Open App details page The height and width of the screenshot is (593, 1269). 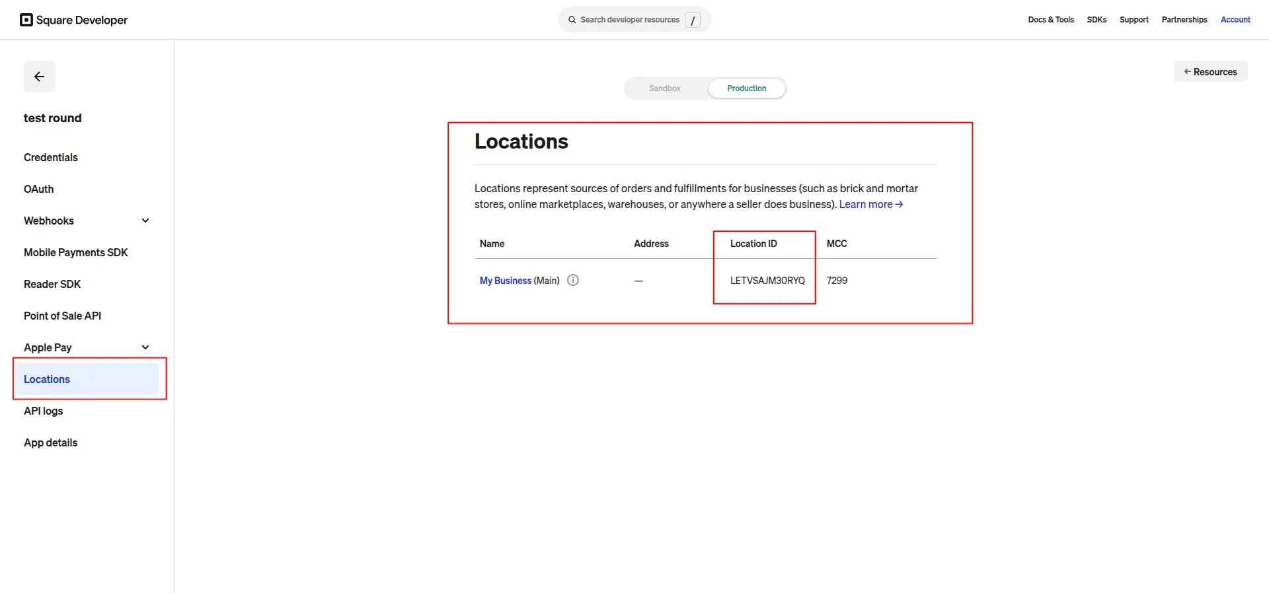[51, 442]
